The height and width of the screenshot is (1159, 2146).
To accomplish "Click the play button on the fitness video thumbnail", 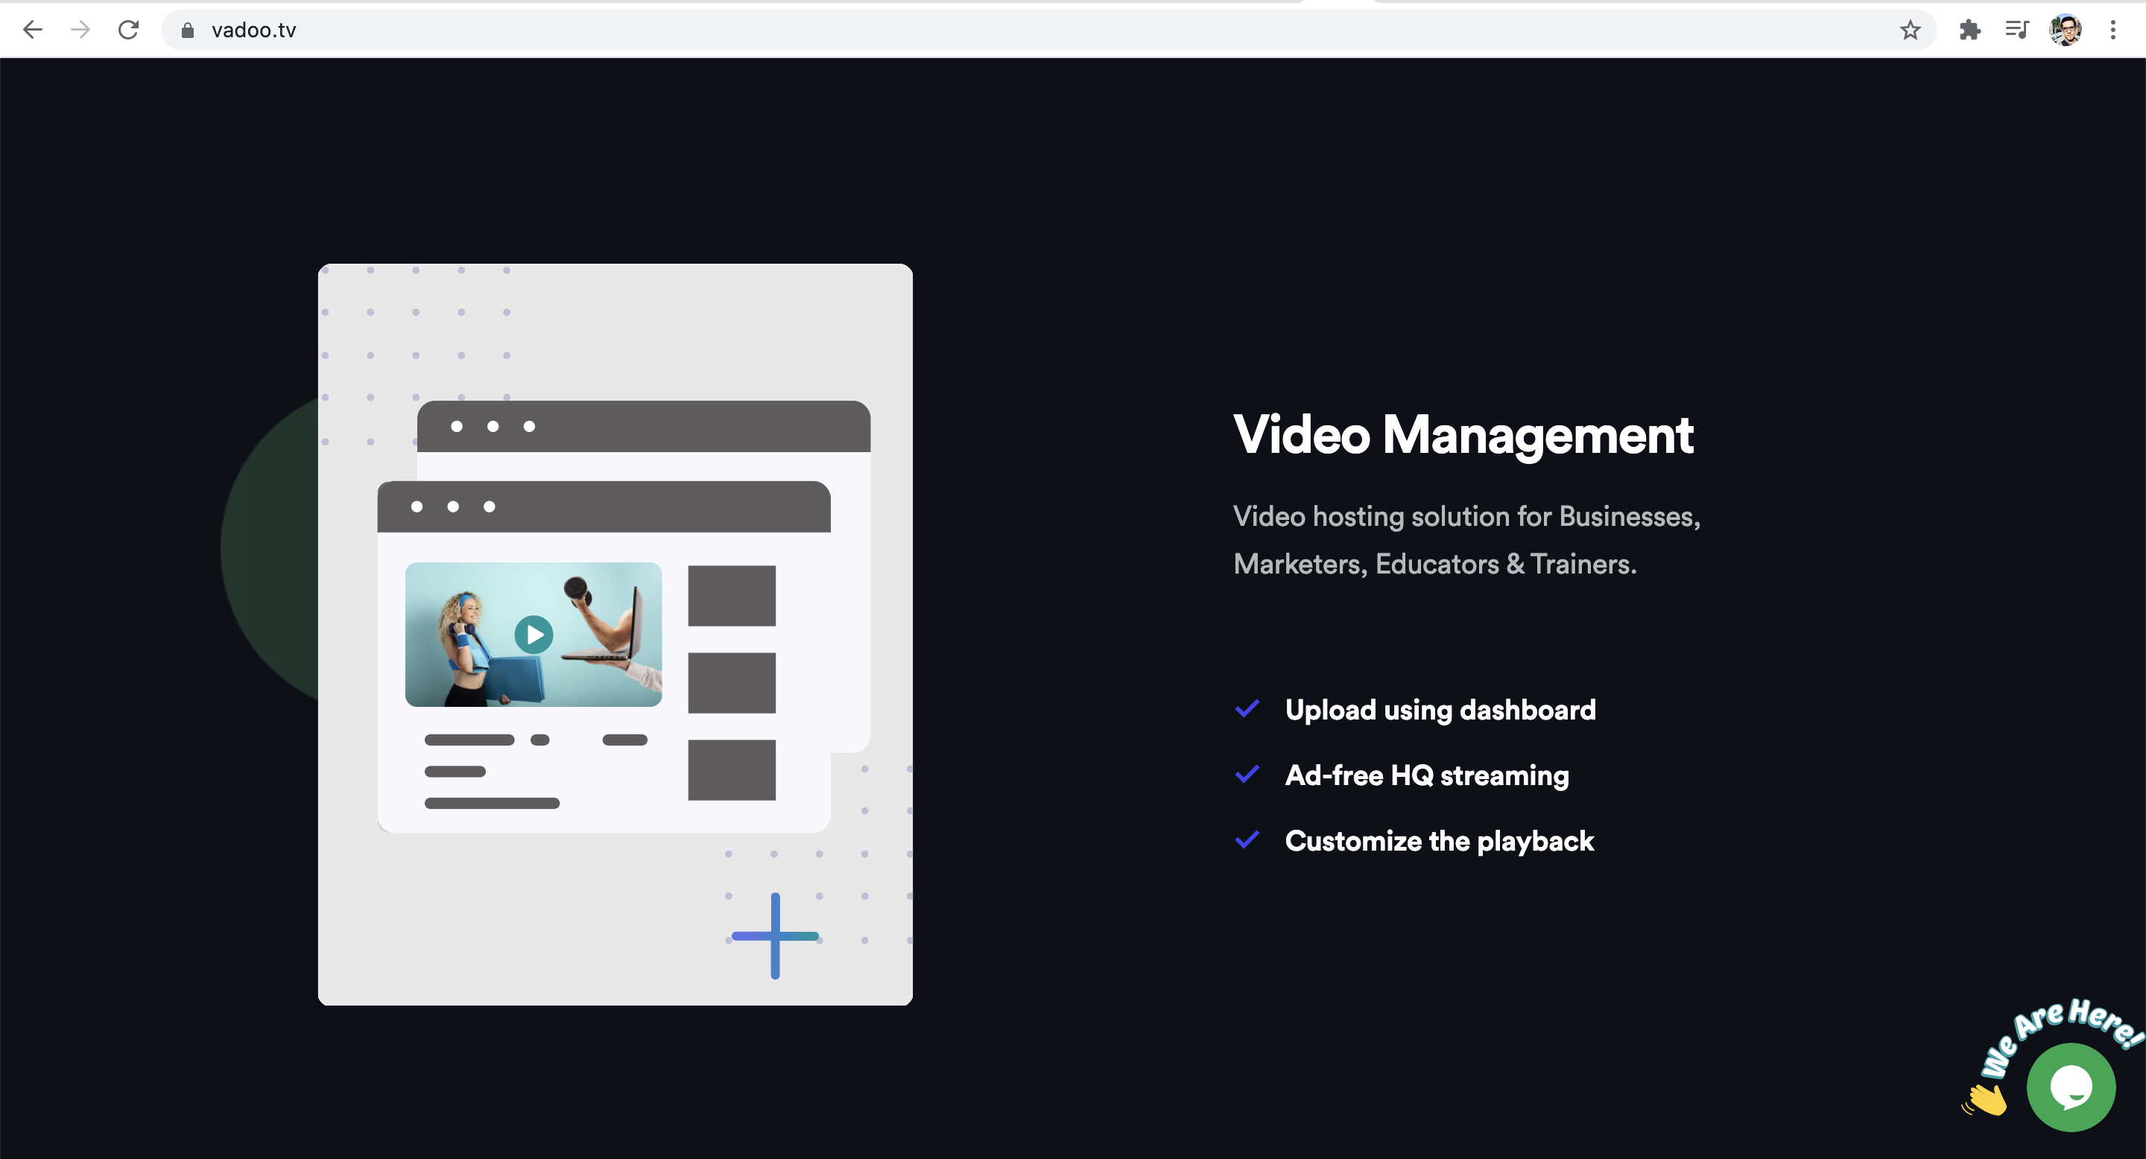I will pyautogui.click(x=534, y=635).
